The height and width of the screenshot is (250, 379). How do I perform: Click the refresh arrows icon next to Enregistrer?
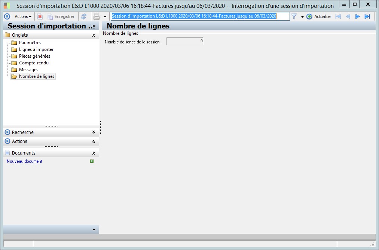(x=84, y=16)
